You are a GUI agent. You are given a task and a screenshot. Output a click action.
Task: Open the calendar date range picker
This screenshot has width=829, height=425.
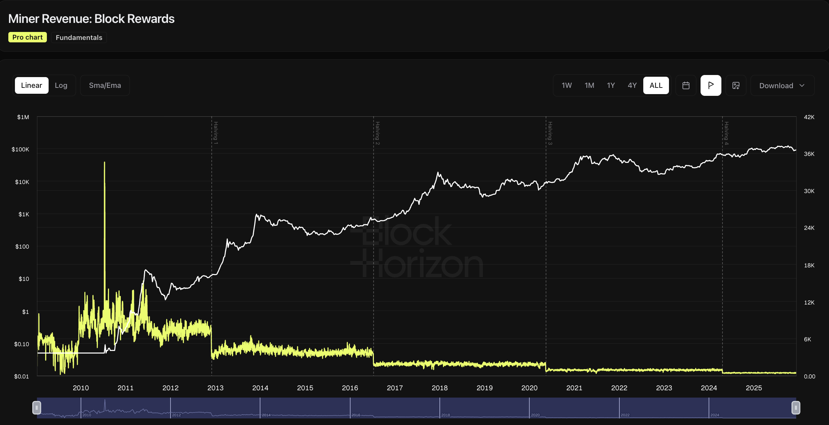[x=686, y=85]
